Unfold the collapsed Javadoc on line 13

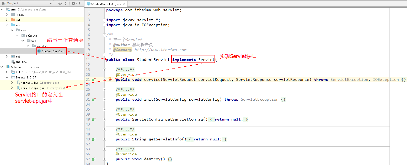[x=104, y=70]
